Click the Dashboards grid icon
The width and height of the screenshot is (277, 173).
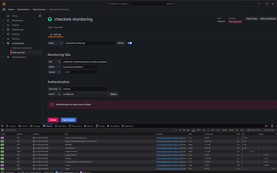click(8, 30)
